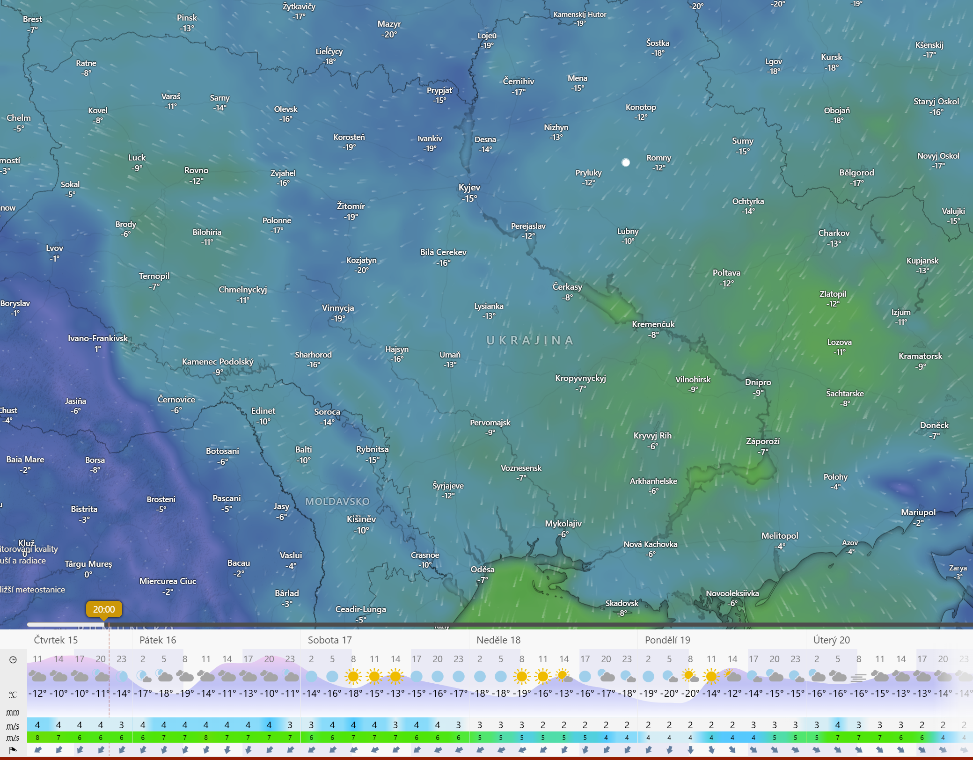Click the white location marker near Romny
This screenshot has width=973, height=760.
626,162
